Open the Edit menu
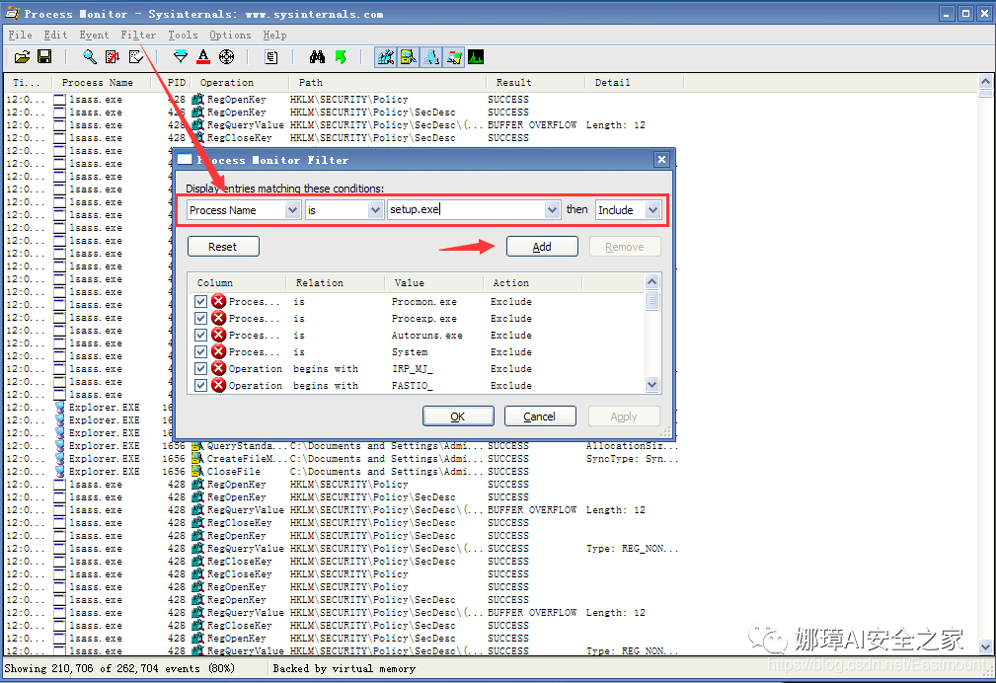This screenshot has width=996, height=683. click(55, 35)
